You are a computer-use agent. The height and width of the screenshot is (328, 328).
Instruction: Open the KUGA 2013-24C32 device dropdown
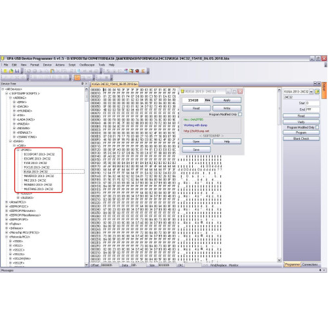pos(311,91)
